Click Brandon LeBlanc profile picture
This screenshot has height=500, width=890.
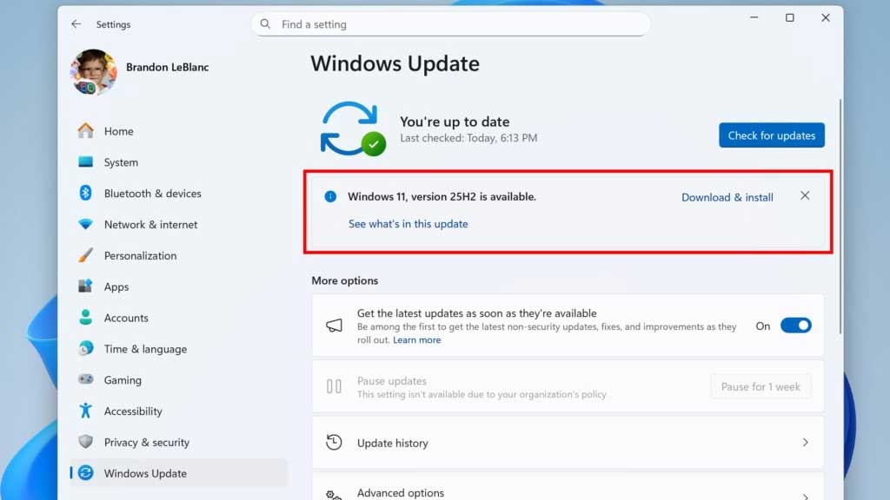coord(92,72)
